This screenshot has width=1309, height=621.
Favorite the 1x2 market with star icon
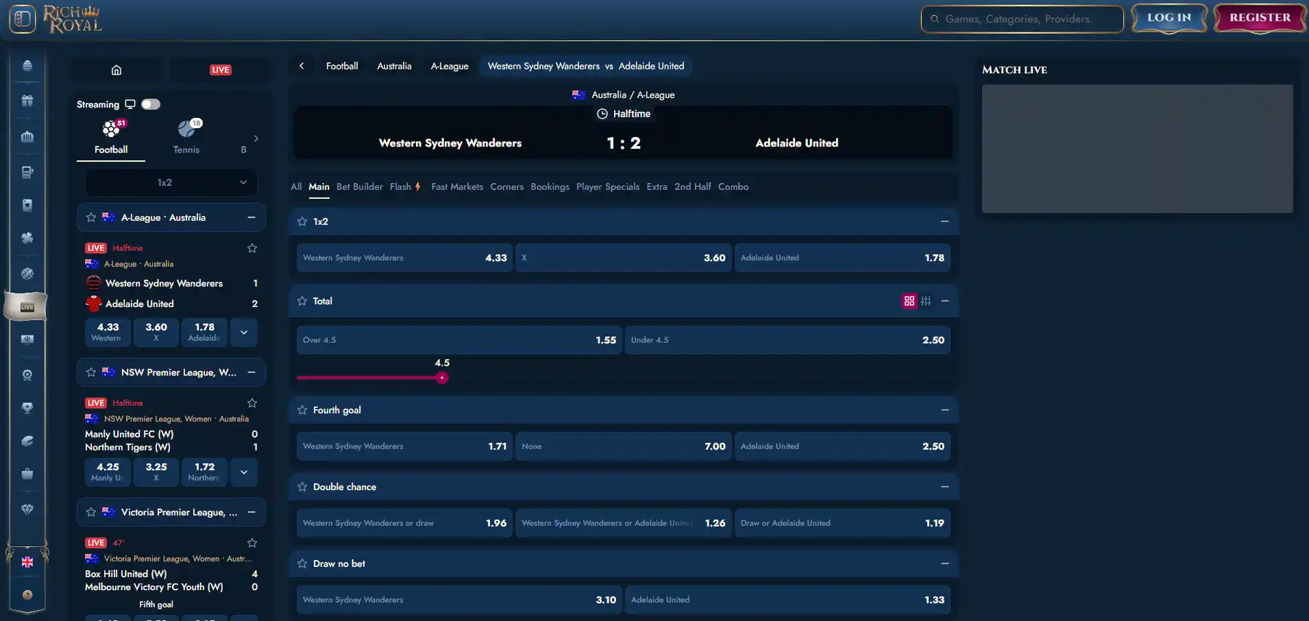tap(302, 221)
